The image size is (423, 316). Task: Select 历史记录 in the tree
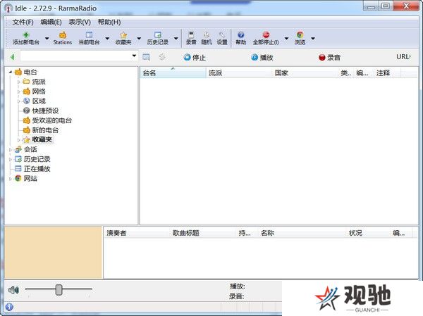tap(37, 159)
